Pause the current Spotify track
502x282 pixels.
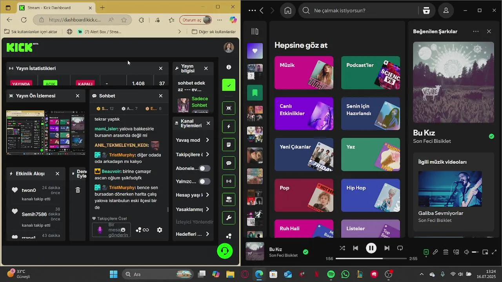pyautogui.click(x=371, y=248)
